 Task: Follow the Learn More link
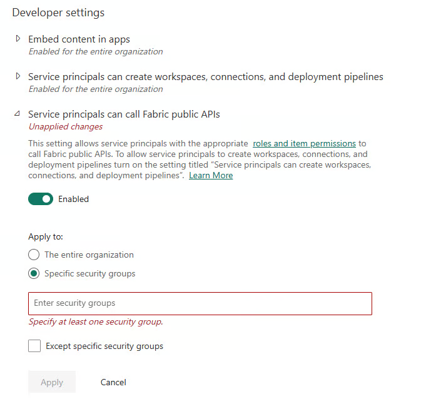(x=211, y=176)
